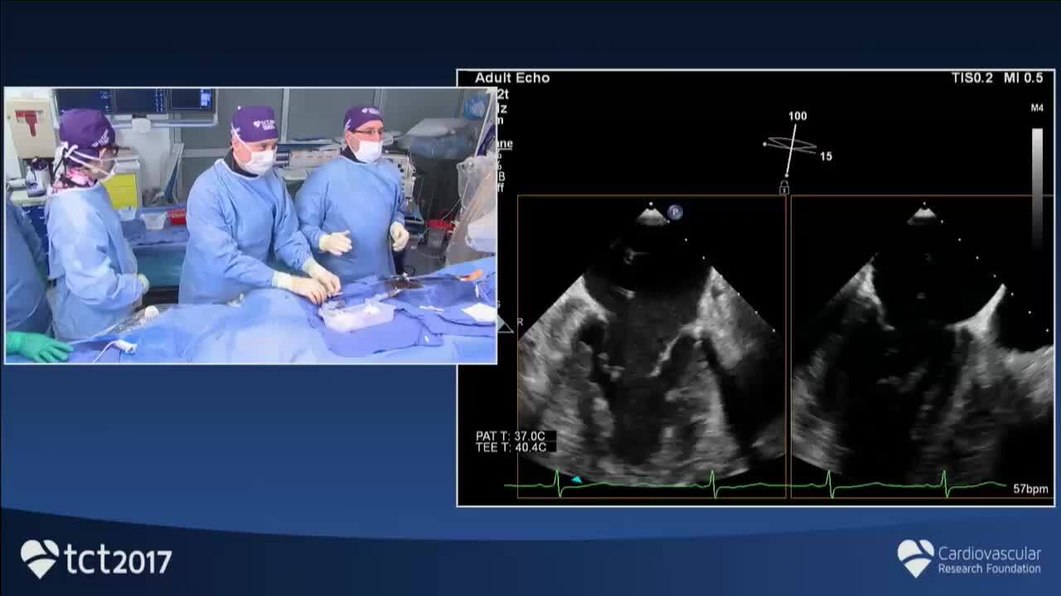
Task: Click the cyan ECG trigger marker
Action: point(576,479)
